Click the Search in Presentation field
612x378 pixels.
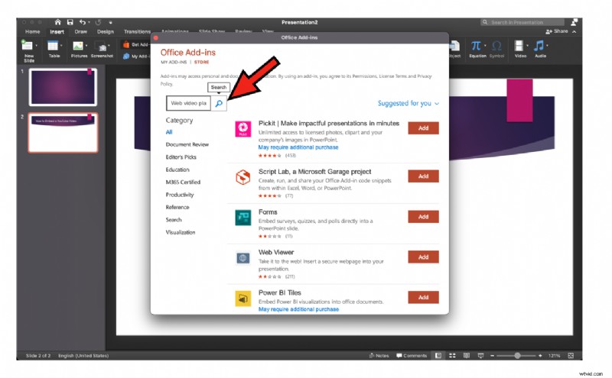522,22
